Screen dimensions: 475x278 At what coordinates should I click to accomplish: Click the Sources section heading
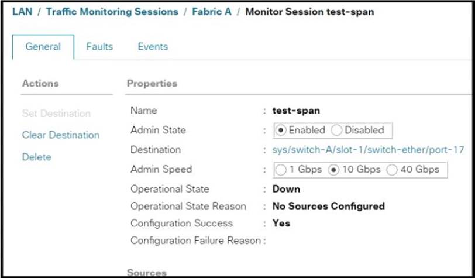pyautogui.click(x=146, y=273)
